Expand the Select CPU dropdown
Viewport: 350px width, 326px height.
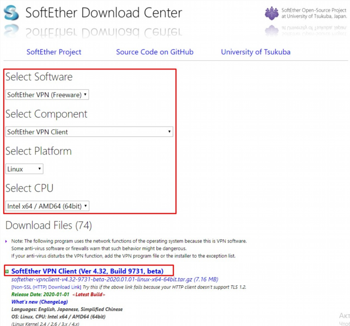[x=47, y=206]
